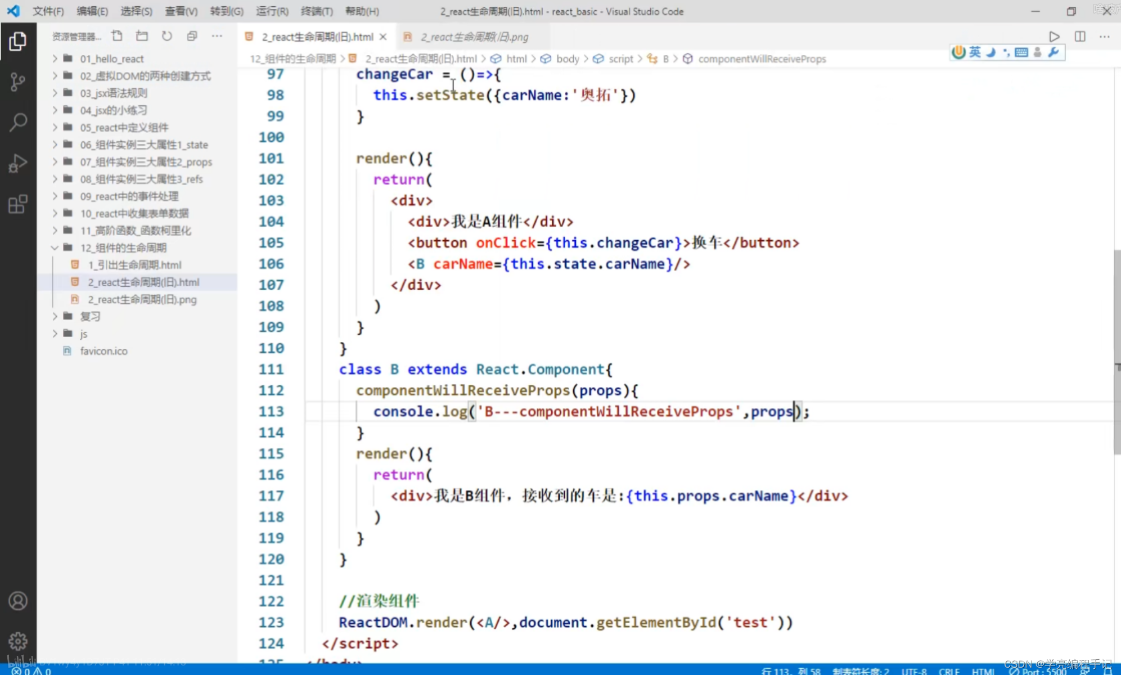Open the Explorer view in activity bar
The image size is (1121, 675).
(17, 41)
